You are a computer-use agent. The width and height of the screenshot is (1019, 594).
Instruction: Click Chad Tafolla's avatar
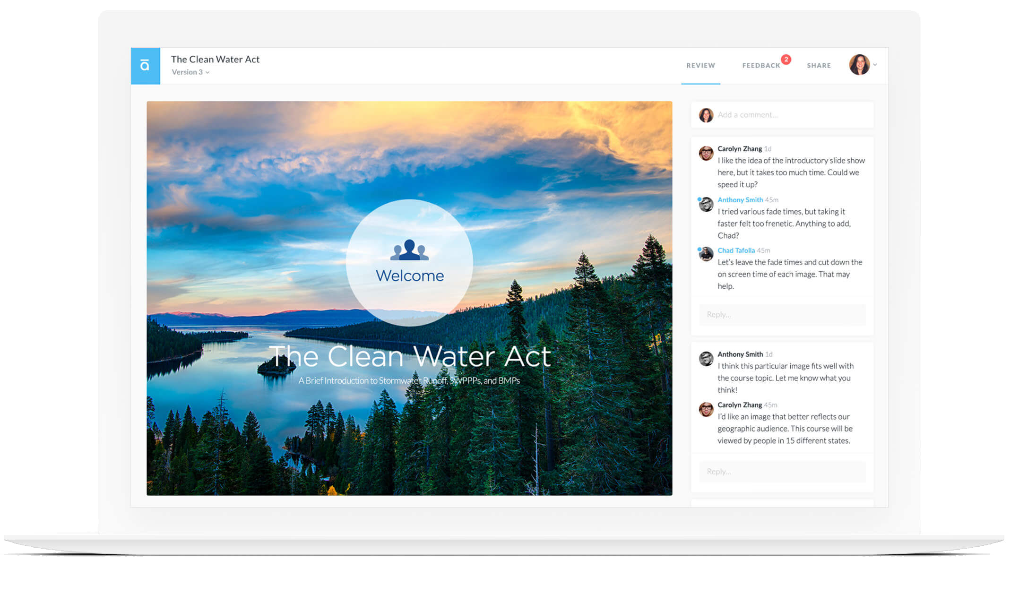[x=706, y=254]
